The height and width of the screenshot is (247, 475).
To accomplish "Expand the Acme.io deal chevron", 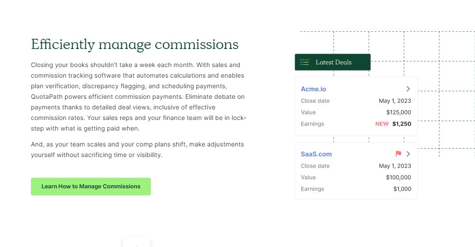I will [x=408, y=89].
